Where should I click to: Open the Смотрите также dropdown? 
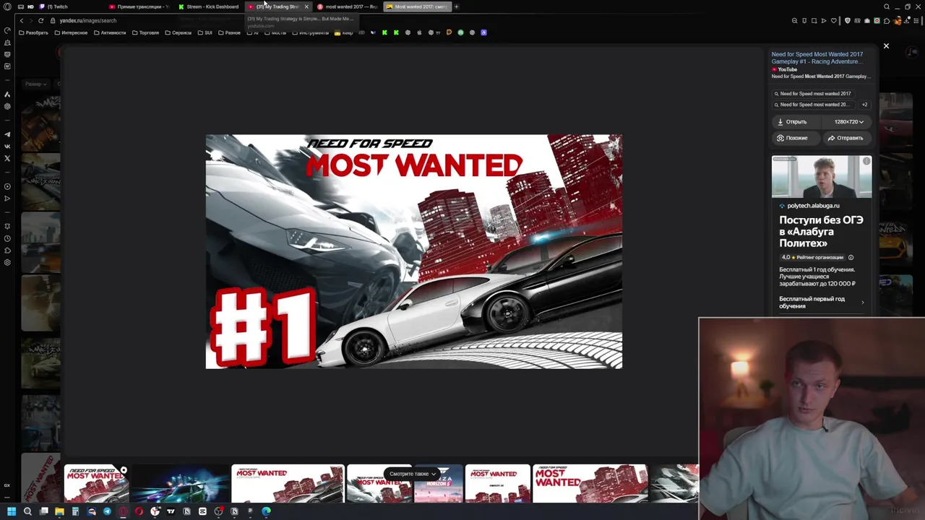point(413,474)
